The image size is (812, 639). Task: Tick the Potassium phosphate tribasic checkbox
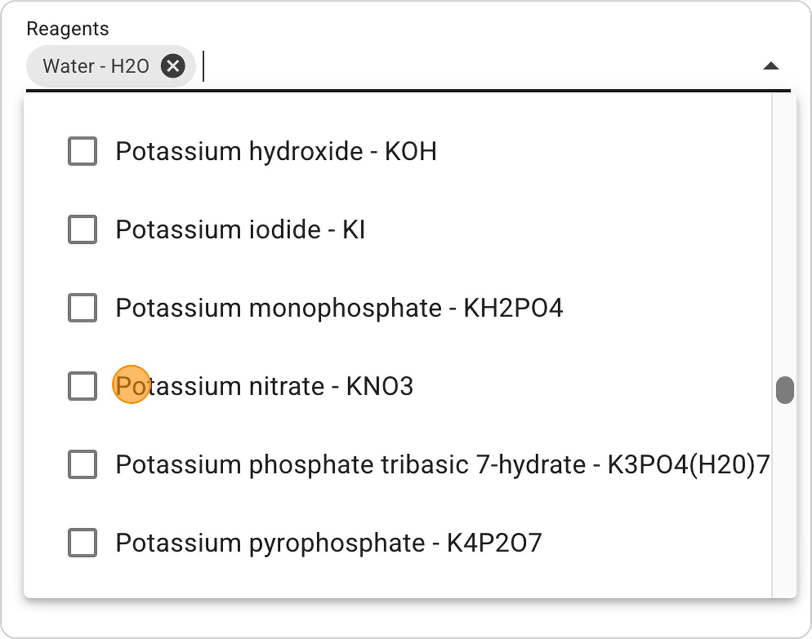pos(82,464)
